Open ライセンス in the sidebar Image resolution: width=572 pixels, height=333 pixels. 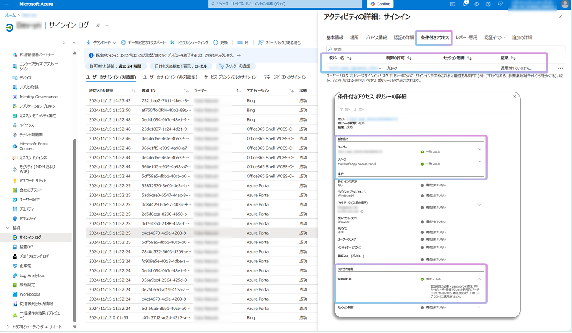coord(26,125)
